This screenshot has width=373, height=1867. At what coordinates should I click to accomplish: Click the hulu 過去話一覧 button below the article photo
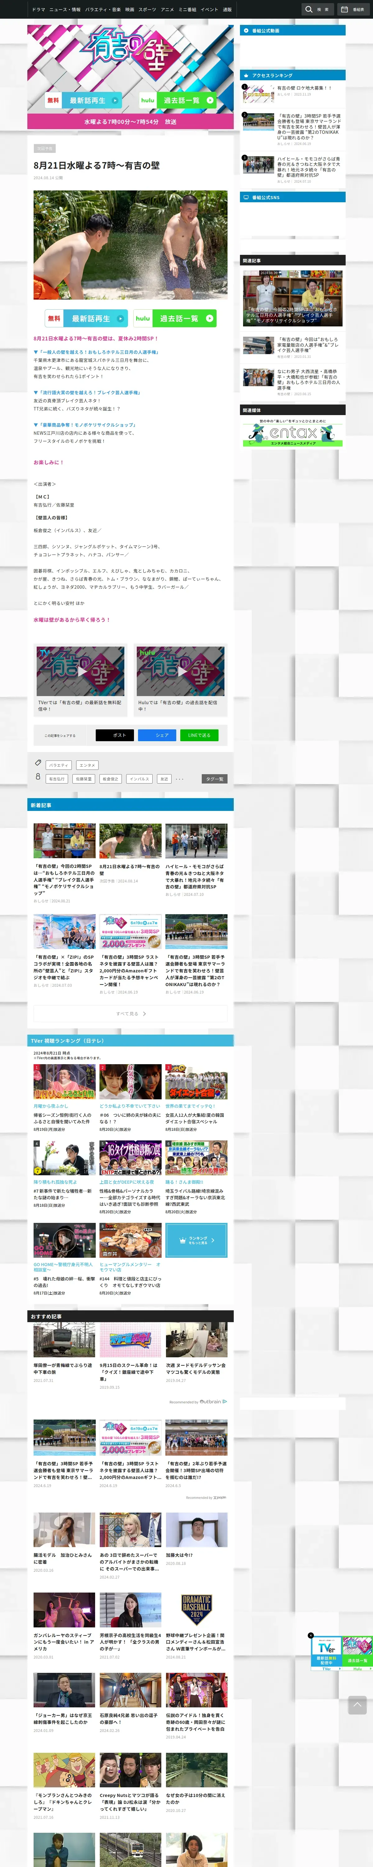(x=175, y=318)
